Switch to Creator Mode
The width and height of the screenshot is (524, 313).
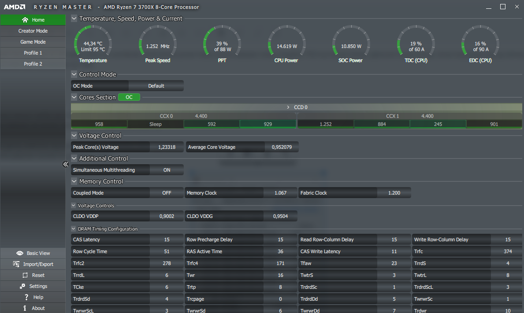[33, 31]
